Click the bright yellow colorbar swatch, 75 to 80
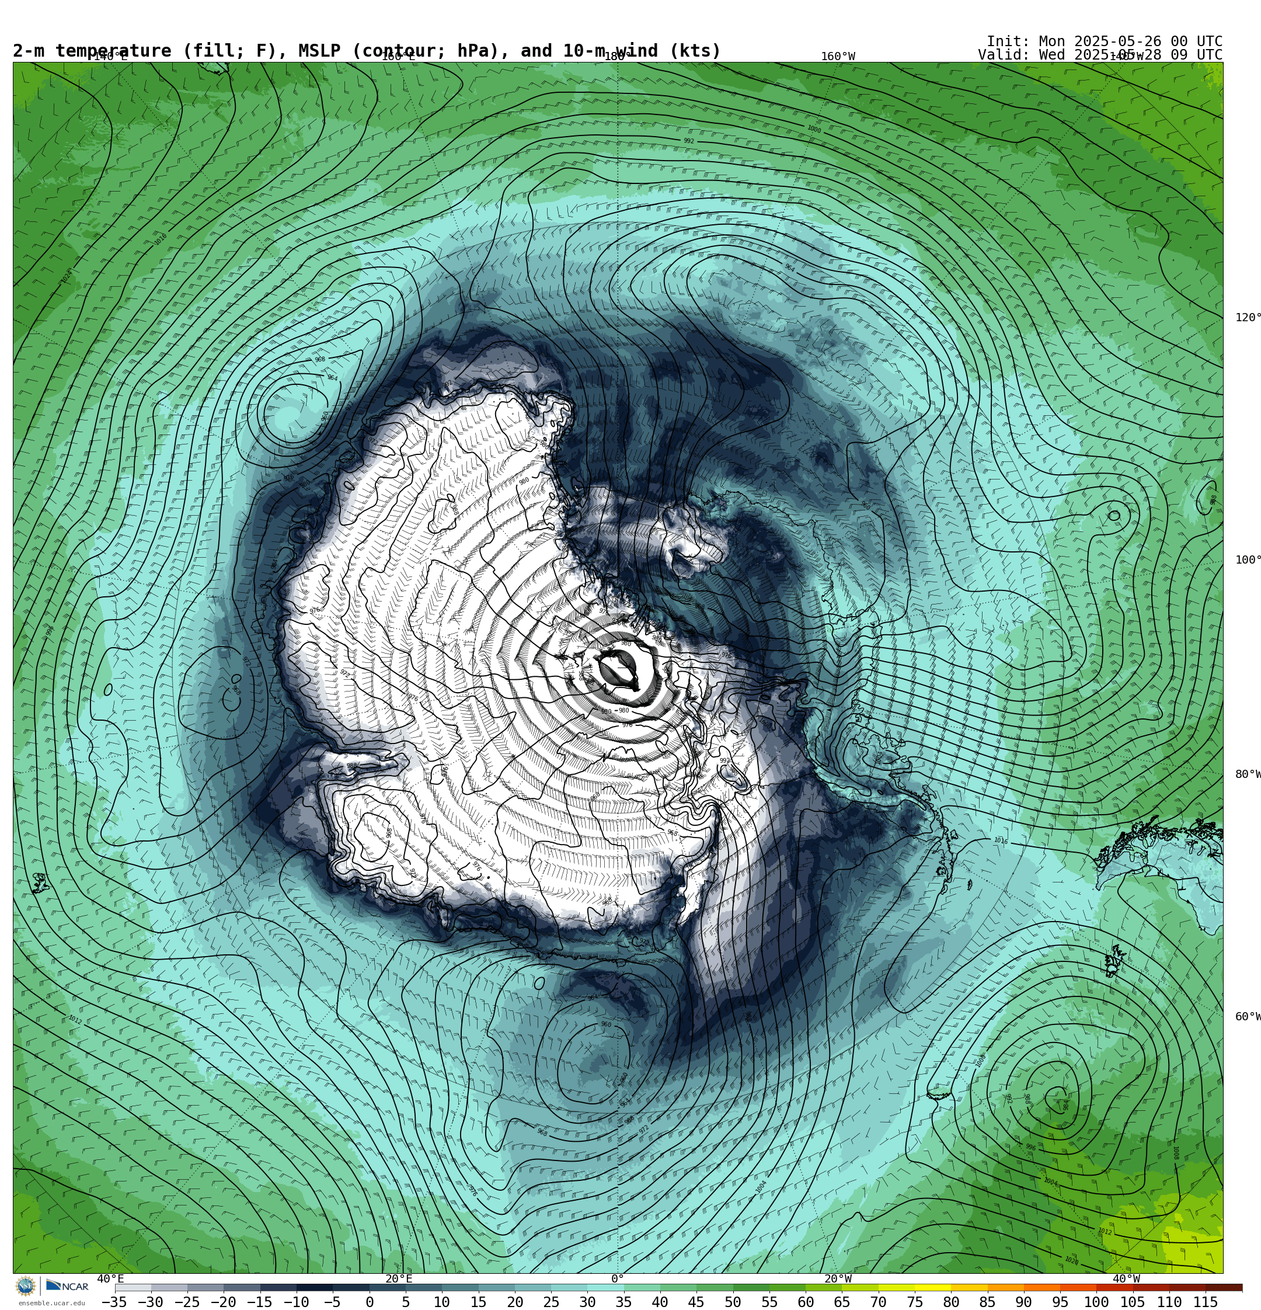Screen dimensions: 1261x1310 pos(933,1288)
